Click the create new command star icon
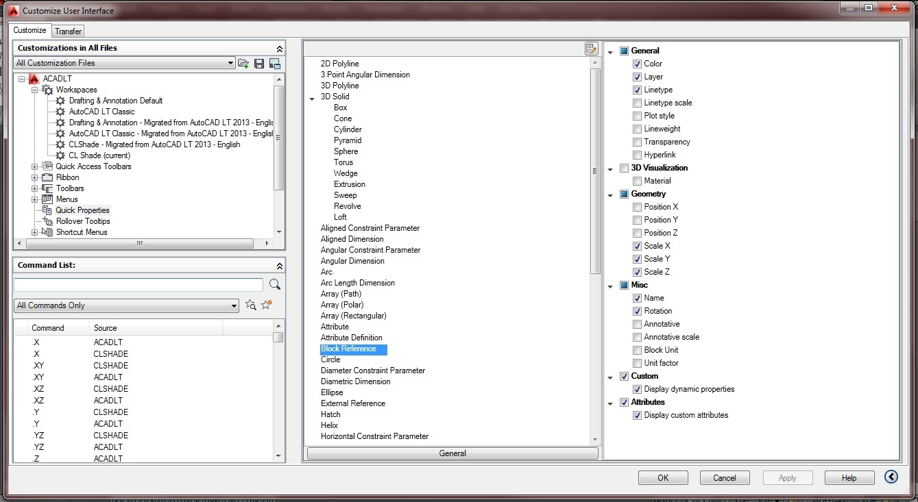Screen dimensions: 918x502 pos(267,305)
